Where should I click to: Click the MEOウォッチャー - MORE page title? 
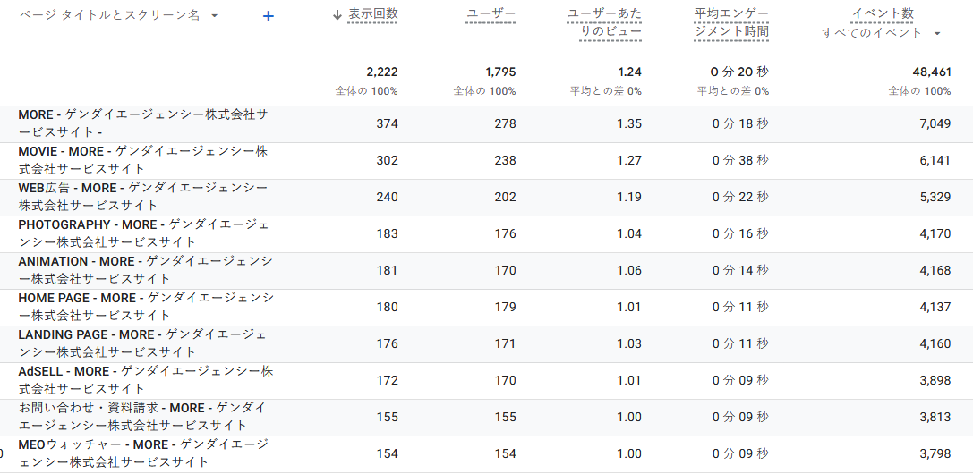(143, 453)
